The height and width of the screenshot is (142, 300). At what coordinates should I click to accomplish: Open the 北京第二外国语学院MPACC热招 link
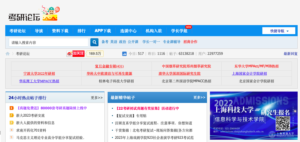pyautogui.click(x=187, y=81)
